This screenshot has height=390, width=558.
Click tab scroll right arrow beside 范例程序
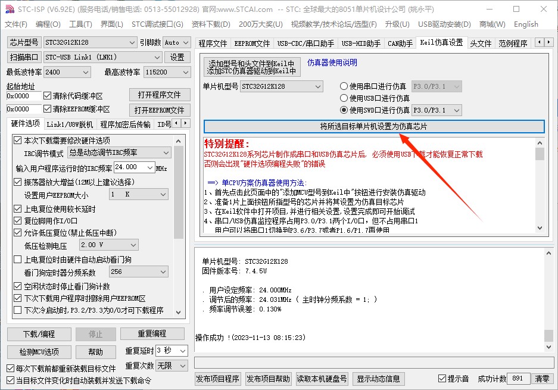(x=548, y=42)
